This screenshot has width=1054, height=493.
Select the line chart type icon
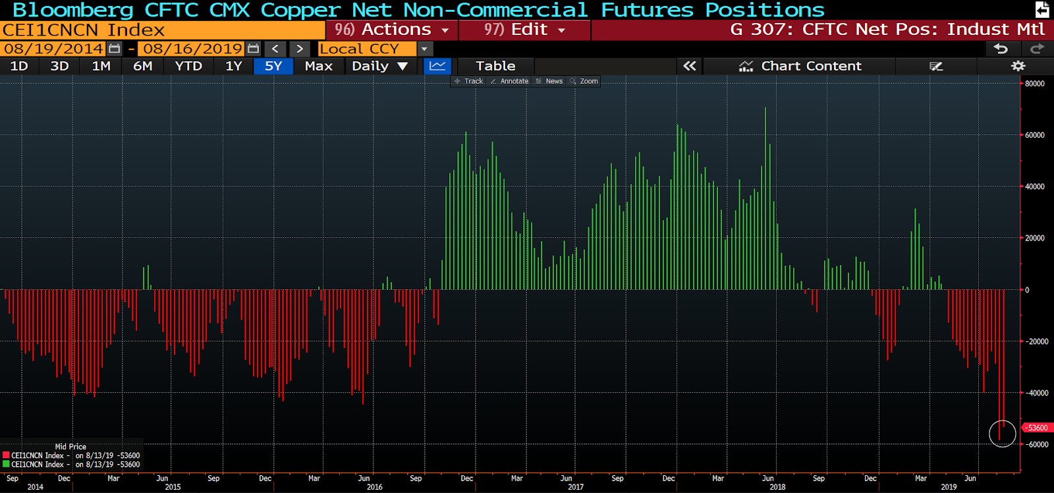(x=437, y=66)
